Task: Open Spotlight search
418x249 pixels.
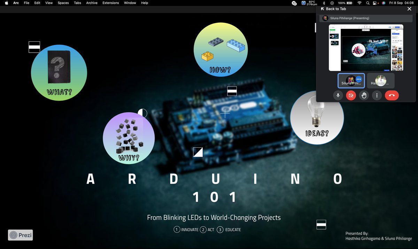Action: click(x=368, y=3)
